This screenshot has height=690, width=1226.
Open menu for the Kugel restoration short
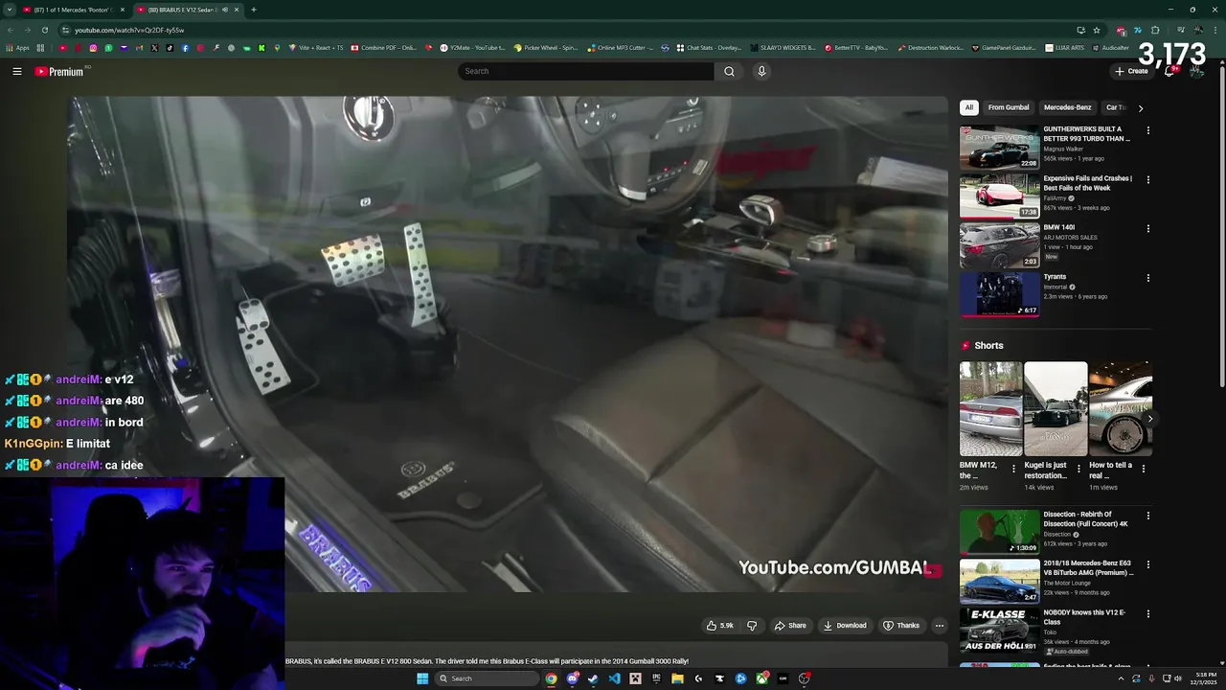(1078, 469)
